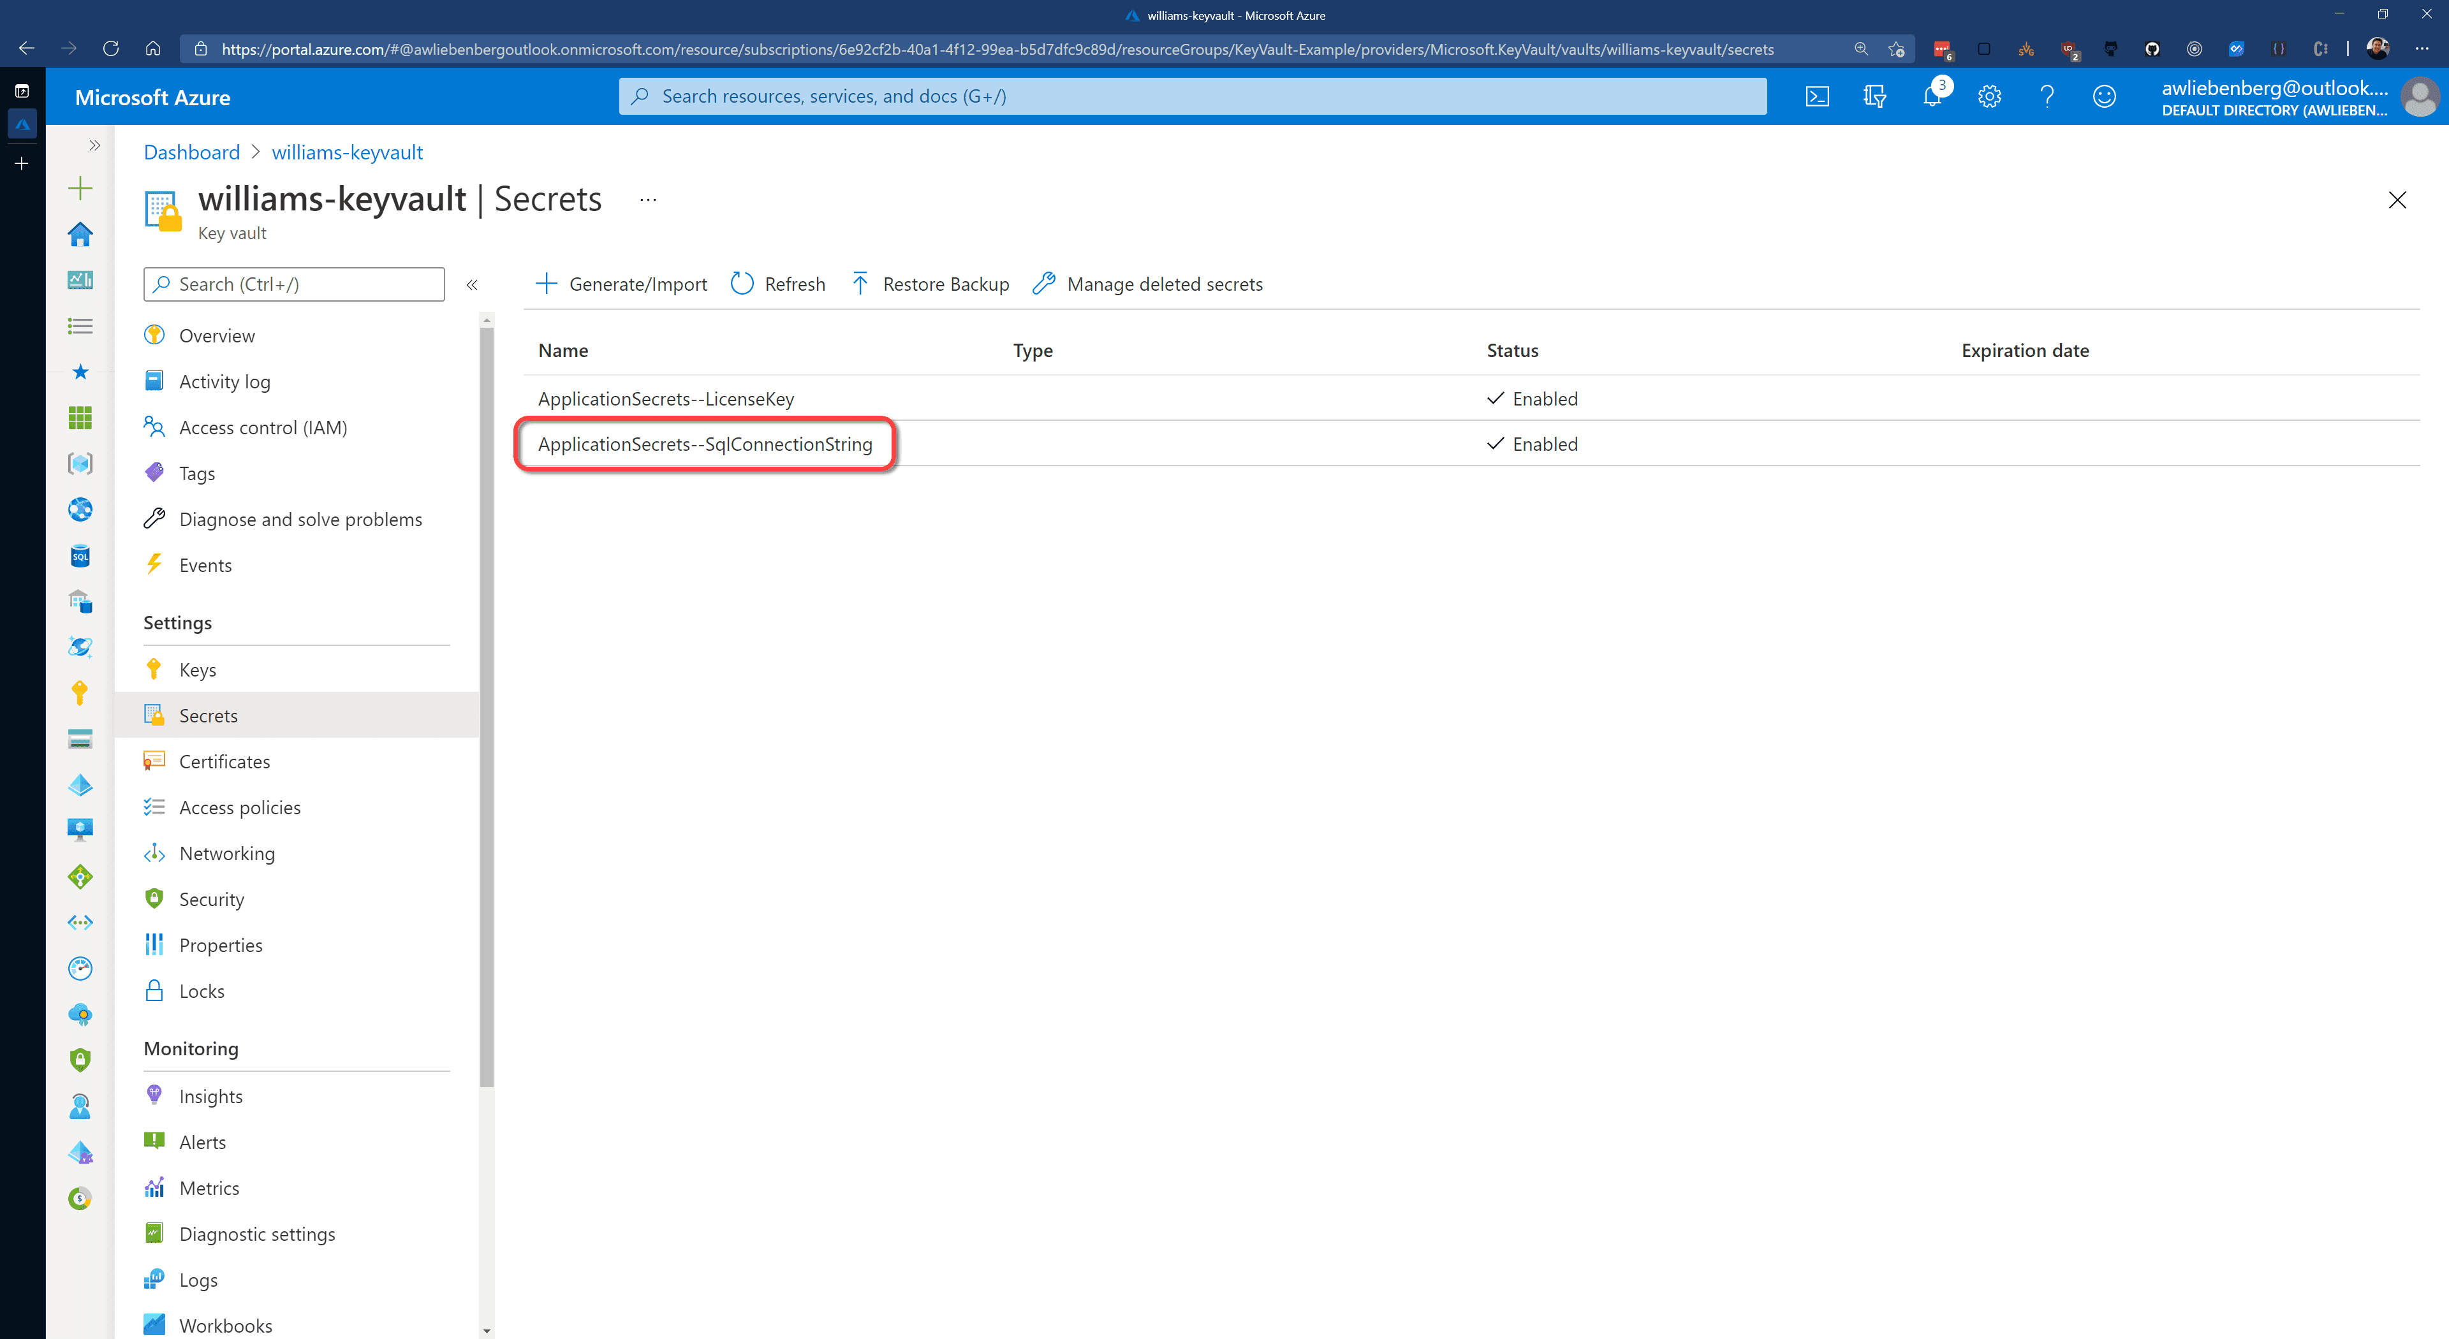Image resolution: width=2449 pixels, height=1339 pixels.
Task: Open Cloud Shell icon in header
Action: point(1817,97)
